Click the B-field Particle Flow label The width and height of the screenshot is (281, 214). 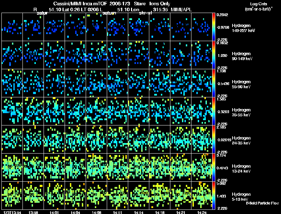click(x=262, y=203)
